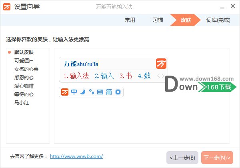Click the Wanneng logo in the title bar
Screen dimensions: 240x168
tap(7, 7)
